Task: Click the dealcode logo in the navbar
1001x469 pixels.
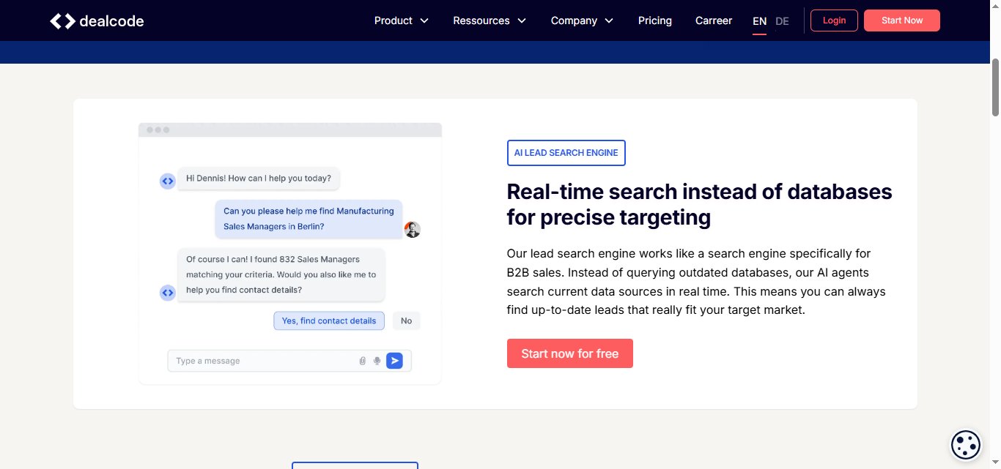Action: pos(96,20)
